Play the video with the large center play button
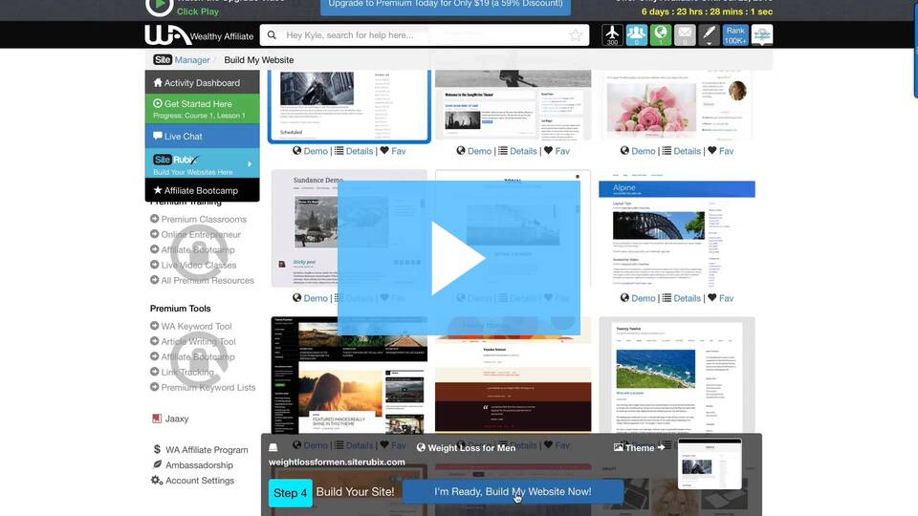Screen dimensions: 918x516 458,258
